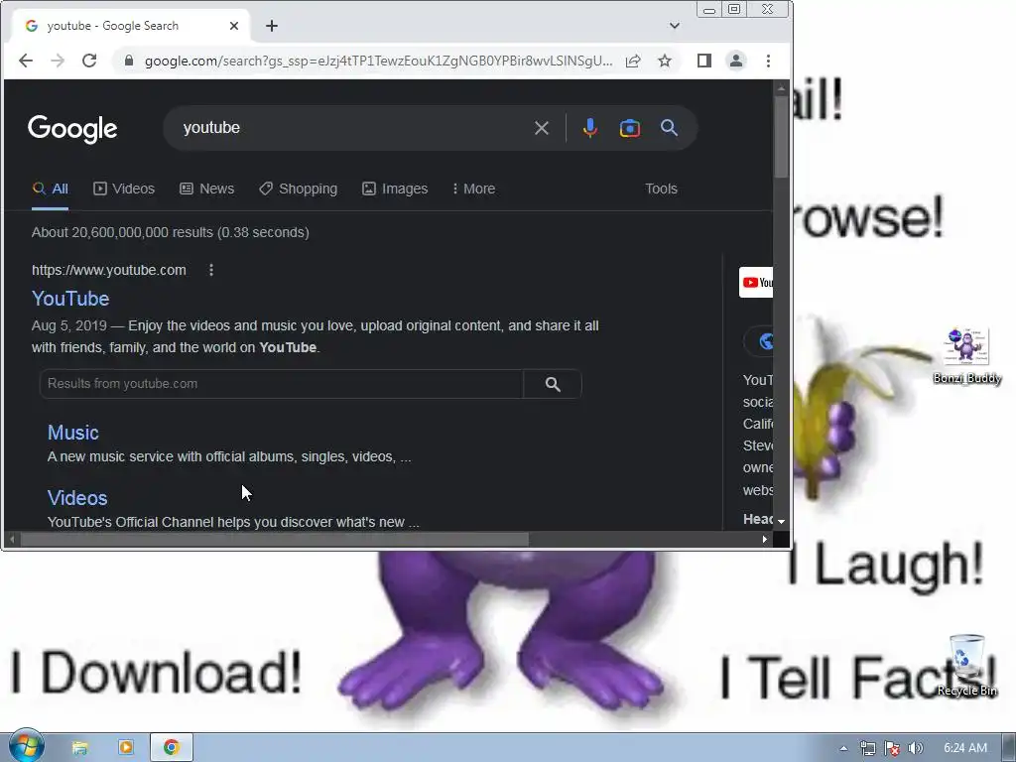Open result options beside youtube.com URL
The width and height of the screenshot is (1016, 762).
click(x=211, y=270)
